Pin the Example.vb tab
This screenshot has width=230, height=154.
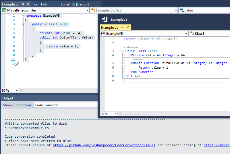tap(123, 28)
